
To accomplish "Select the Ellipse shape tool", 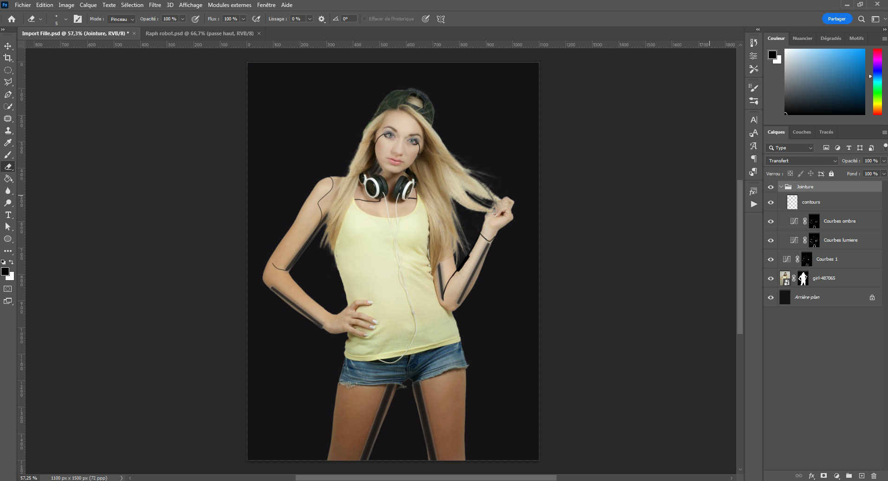I will 8,239.
